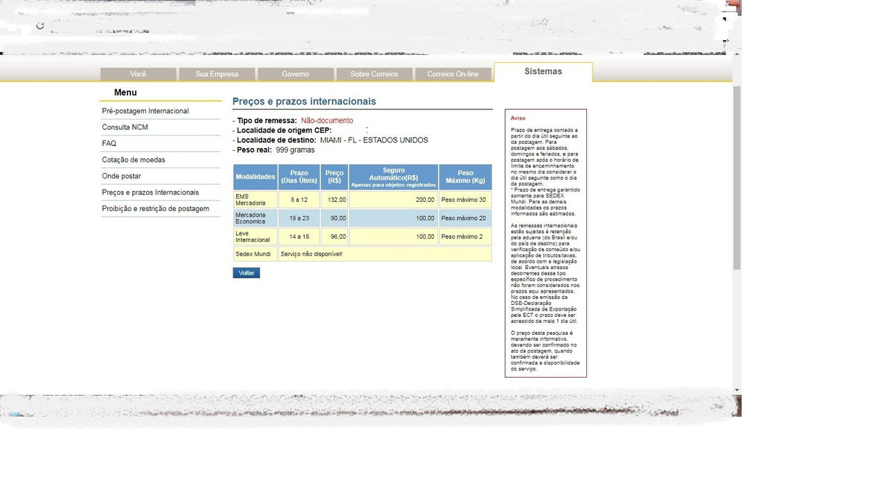
Task: Open Pré-postagem Internacional menu link
Action: tap(145, 111)
